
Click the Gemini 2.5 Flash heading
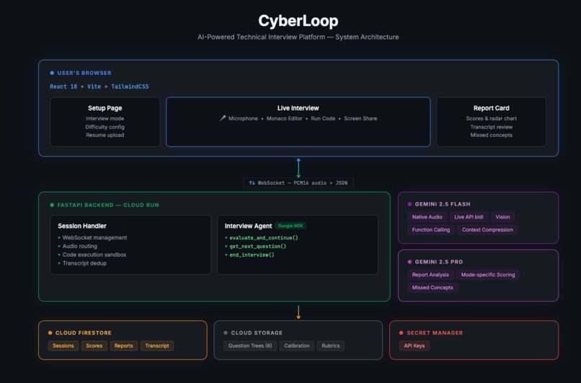pyautogui.click(x=443, y=204)
